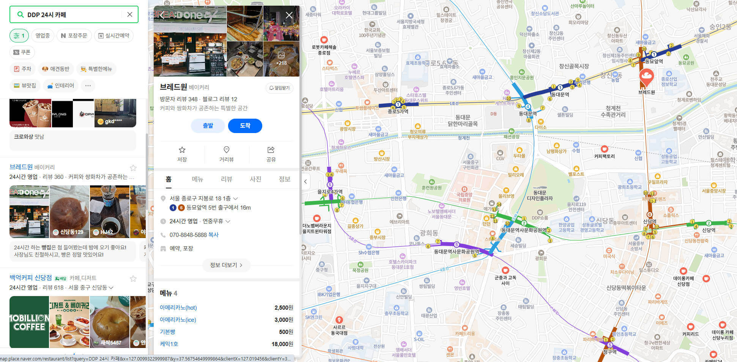Show more filters with ellipsis button
Viewport: 737px width, 362px height.
click(x=88, y=86)
